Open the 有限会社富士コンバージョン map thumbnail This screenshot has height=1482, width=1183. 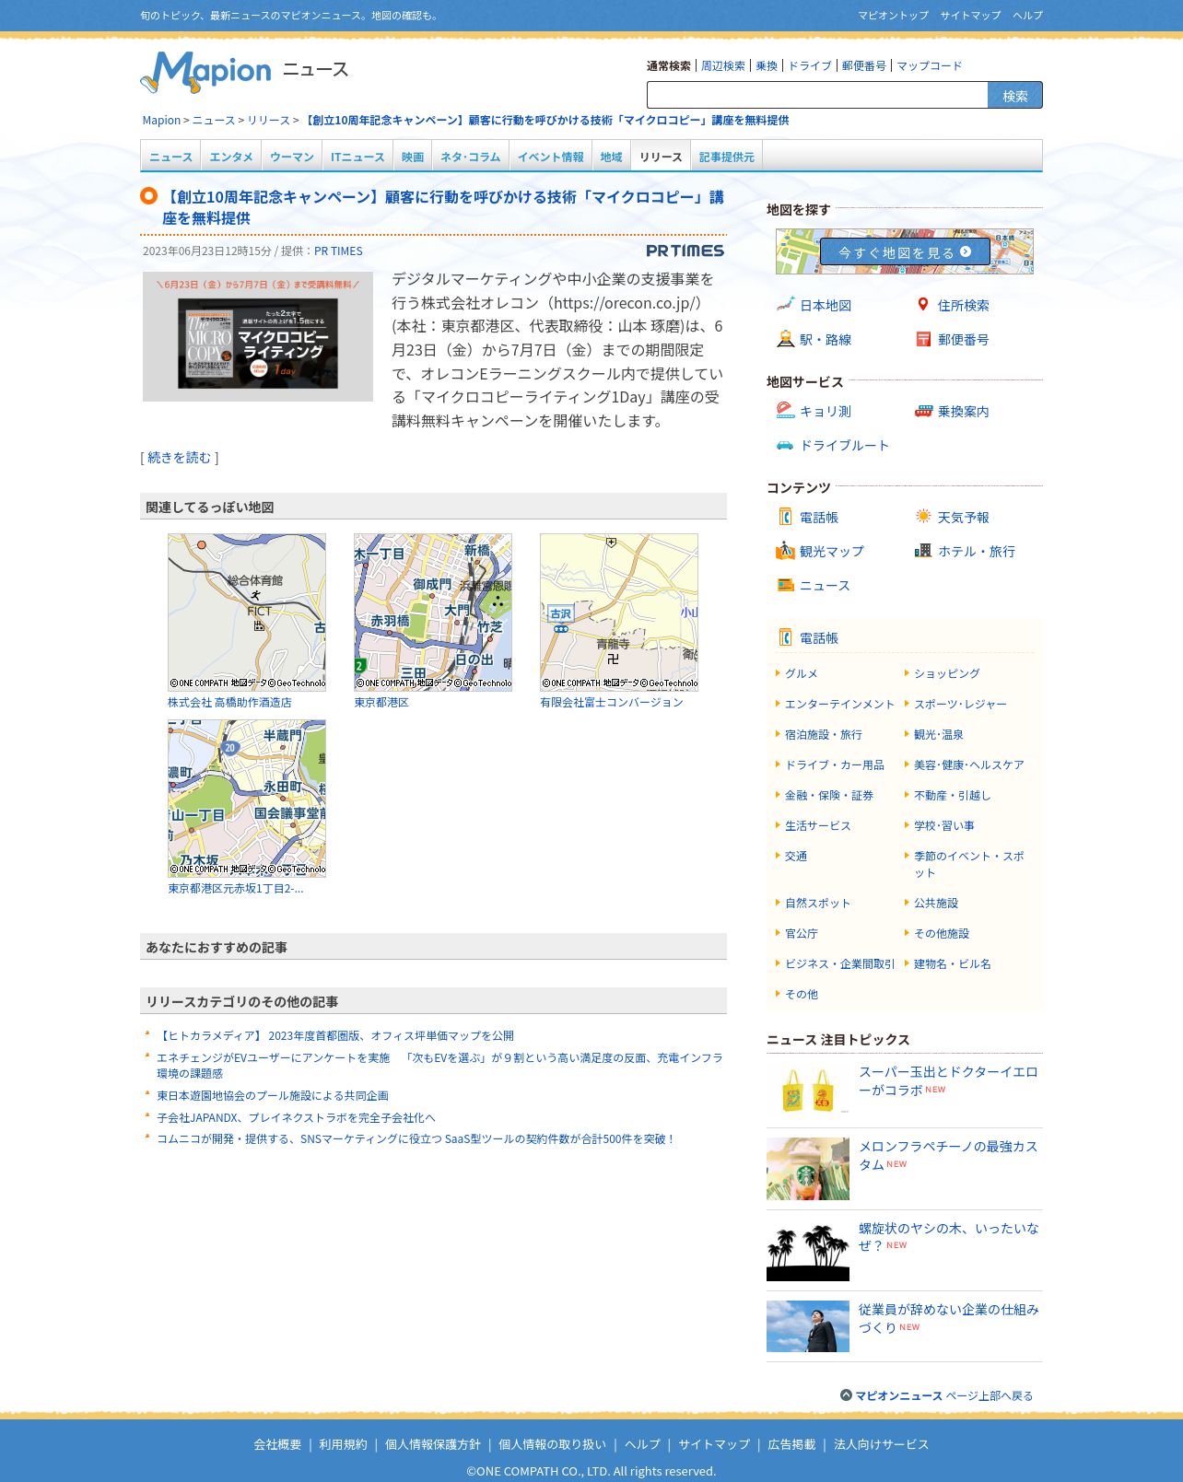(x=619, y=612)
